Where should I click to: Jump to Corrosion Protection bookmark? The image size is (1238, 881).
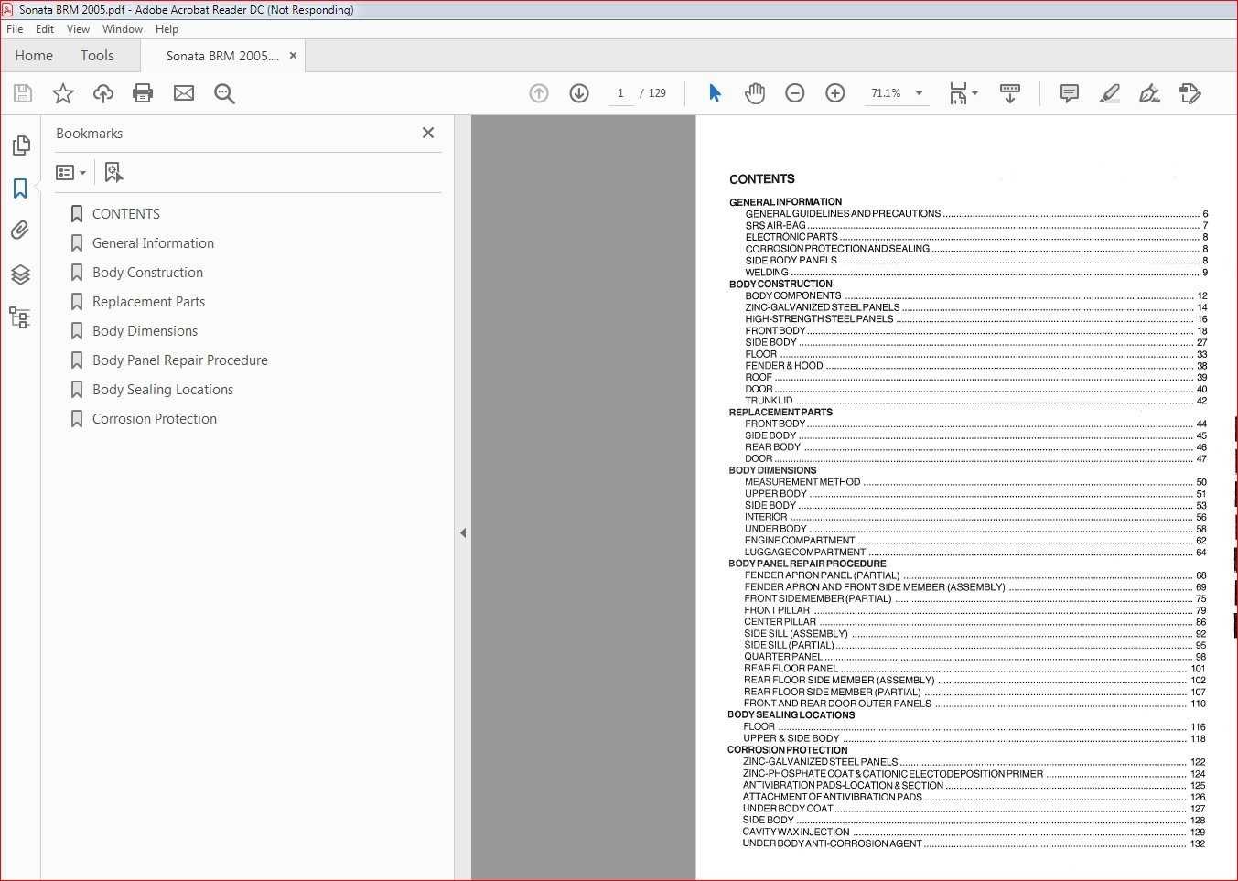pyautogui.click(x=155, y=419)
